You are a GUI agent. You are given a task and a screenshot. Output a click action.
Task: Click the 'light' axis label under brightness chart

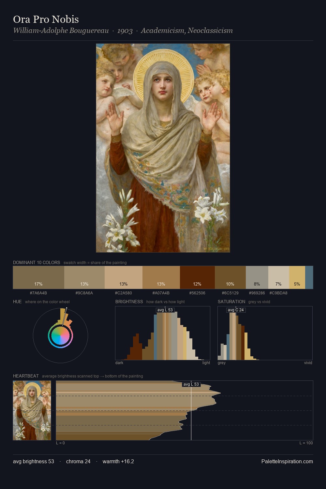pyautogui.click(x=206, y=363)
